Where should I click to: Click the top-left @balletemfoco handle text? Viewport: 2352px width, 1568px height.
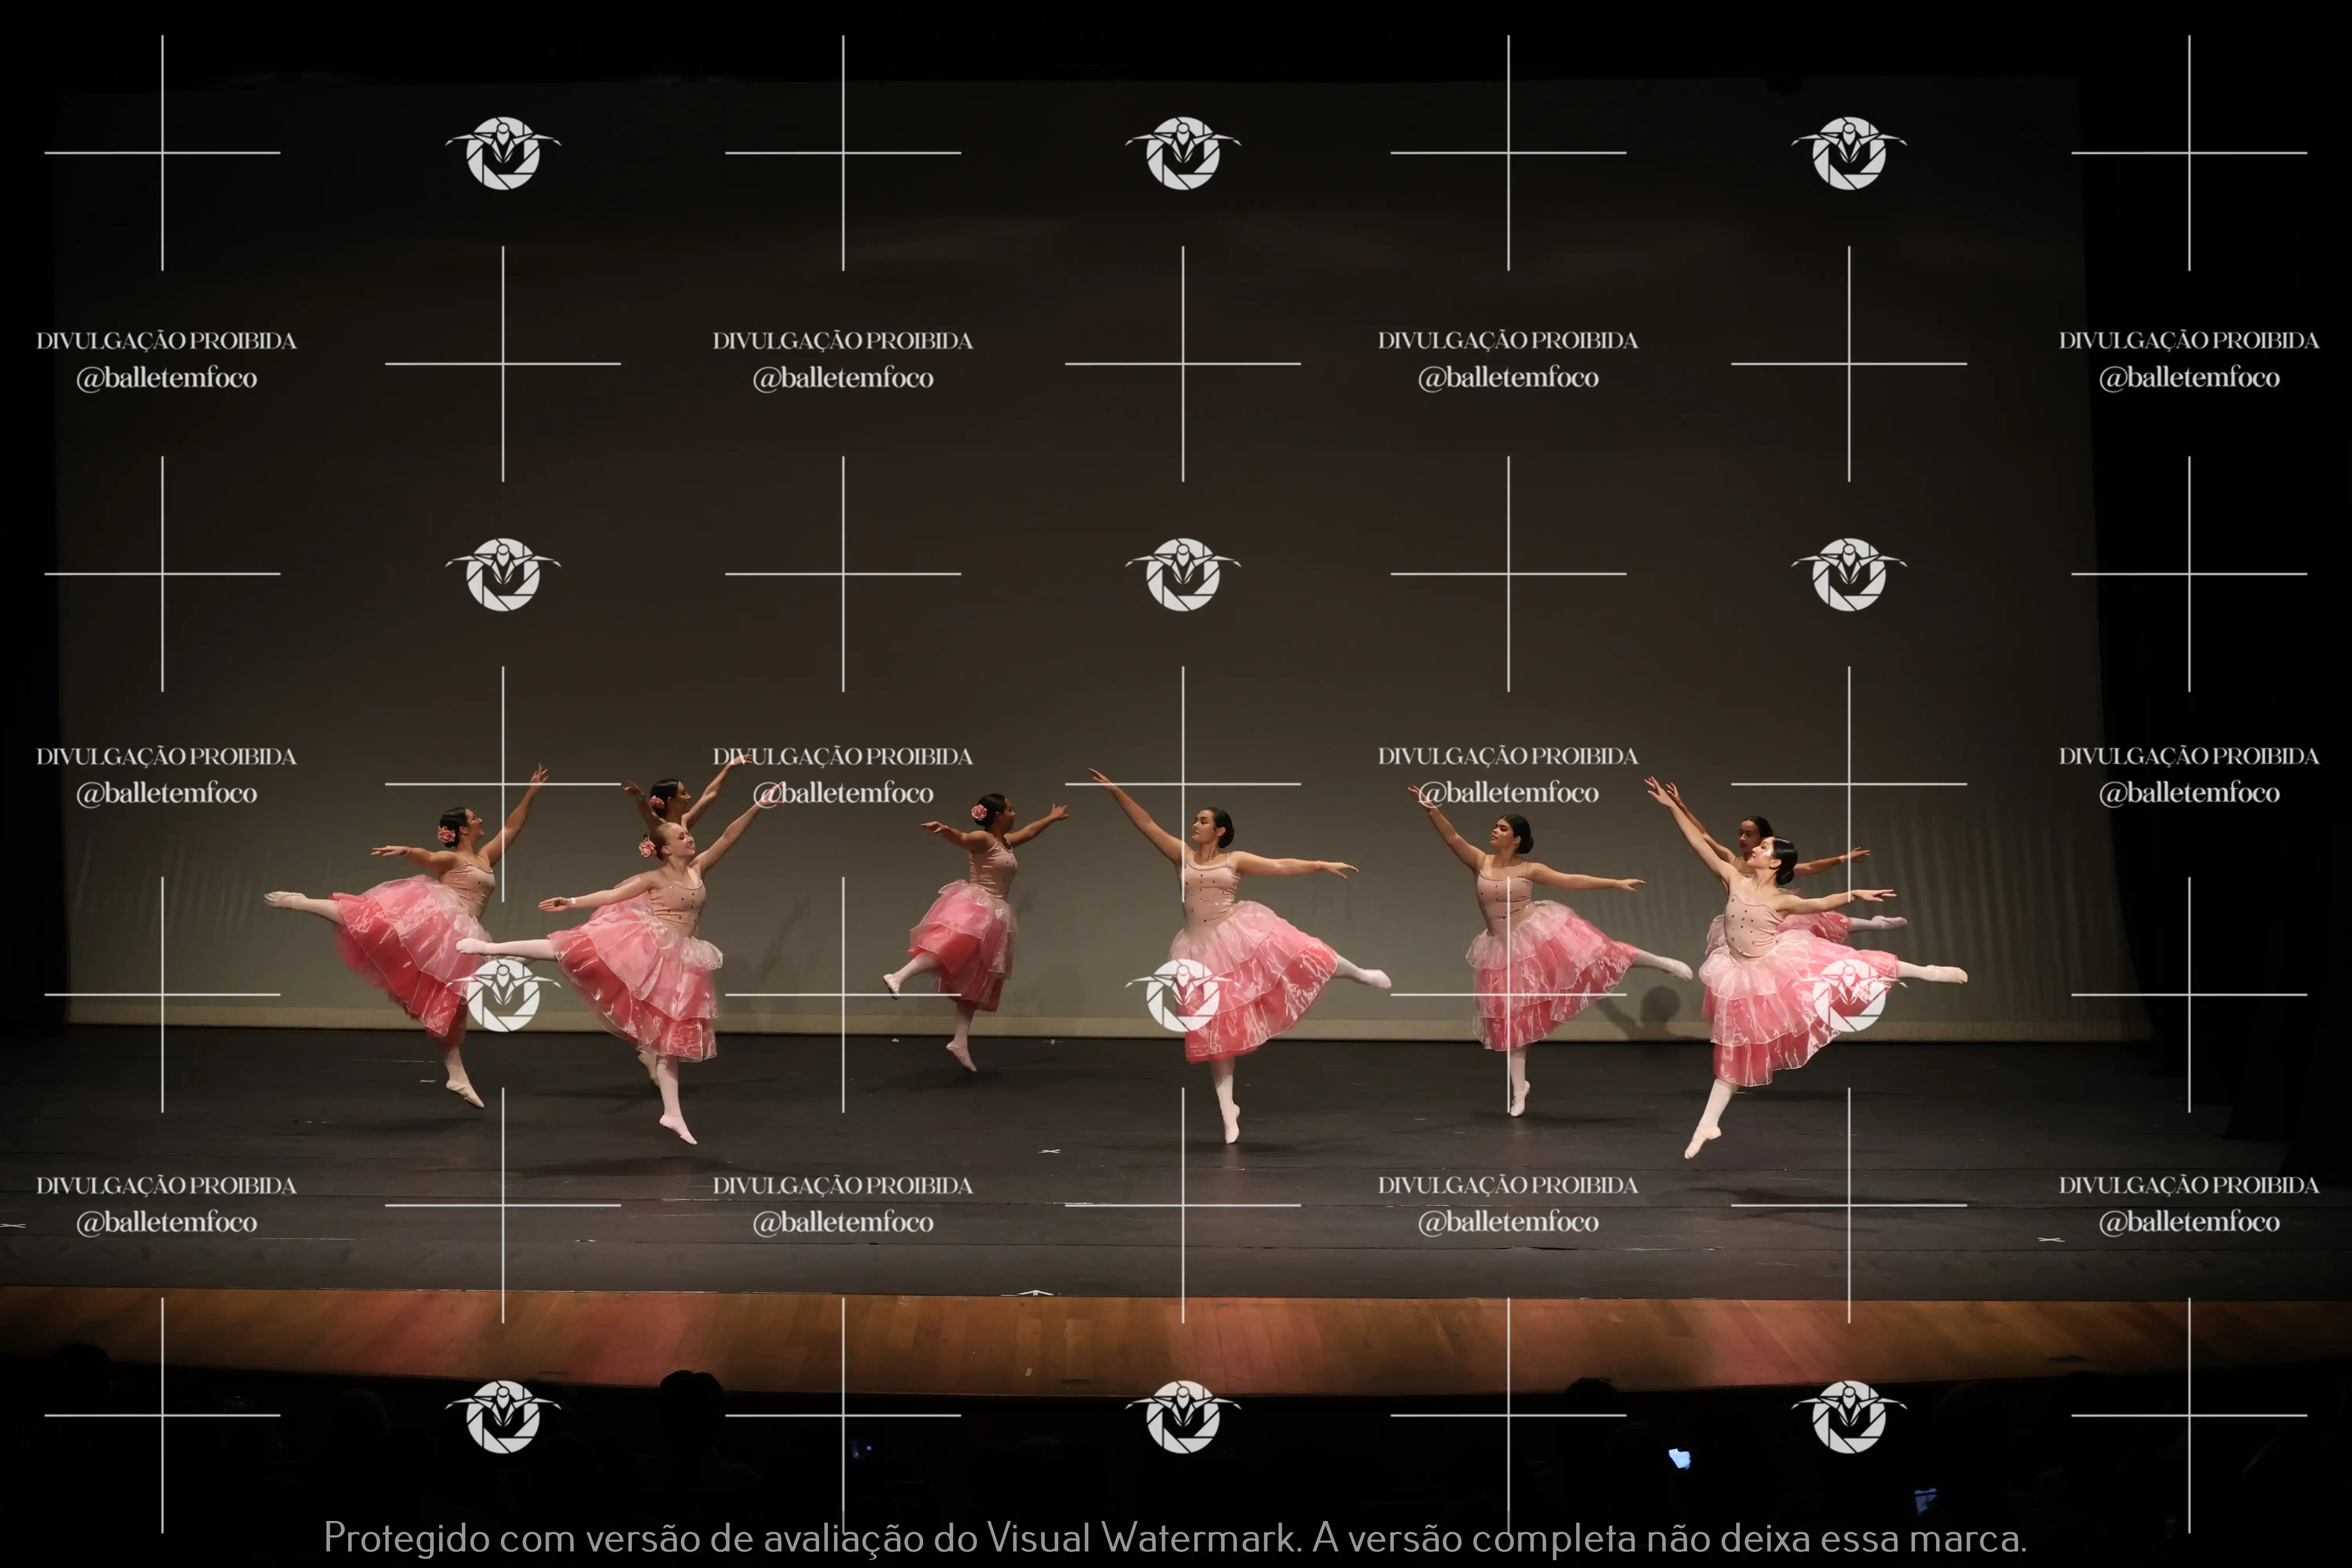167,378
